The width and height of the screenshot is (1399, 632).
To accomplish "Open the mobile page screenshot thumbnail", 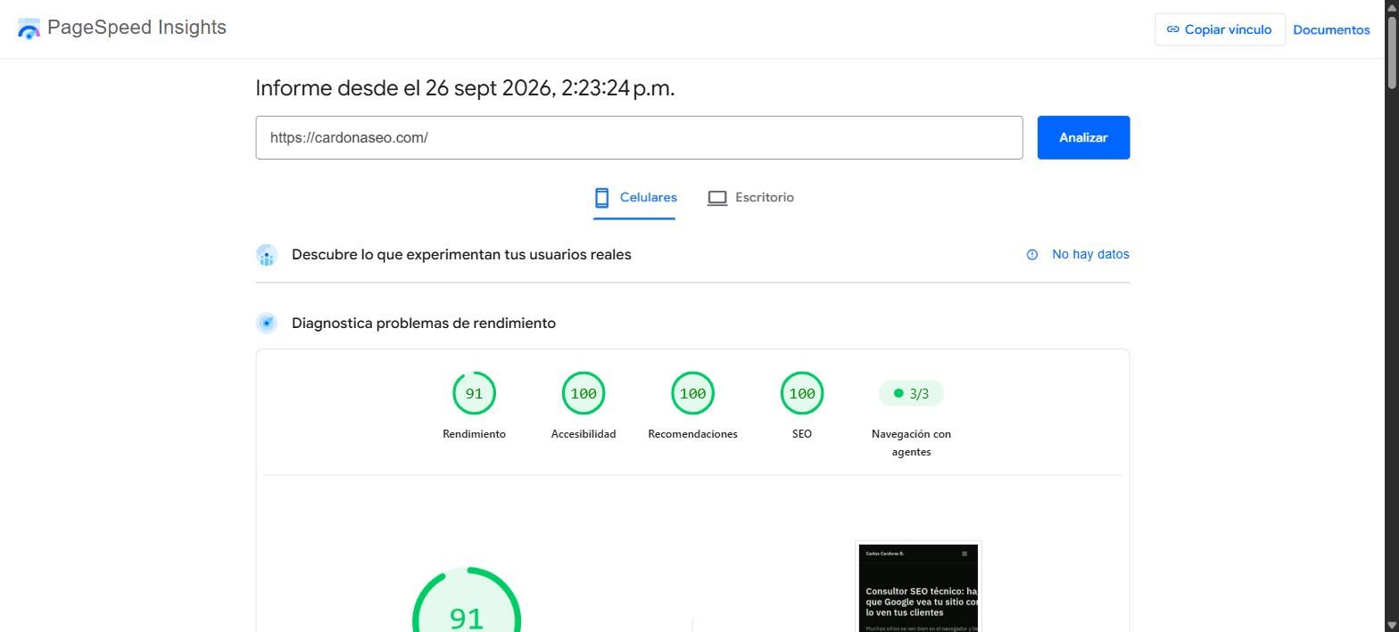I will (x=918, y=587).
